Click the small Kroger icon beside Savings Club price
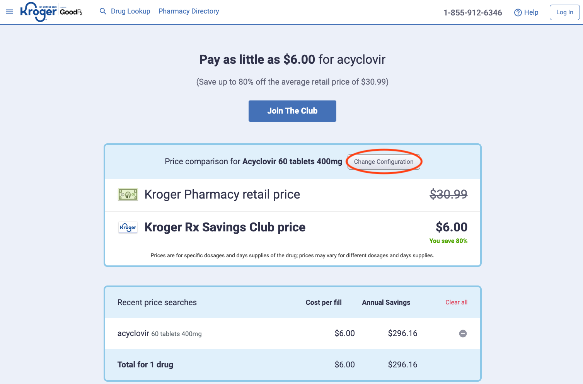 [128, 227]
